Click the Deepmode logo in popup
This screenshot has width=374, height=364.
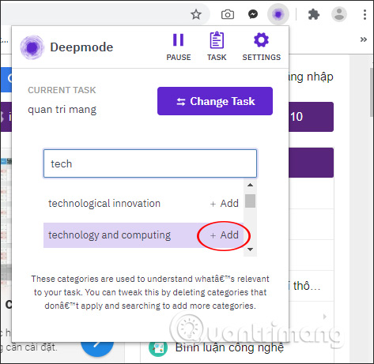click(32, 47)
